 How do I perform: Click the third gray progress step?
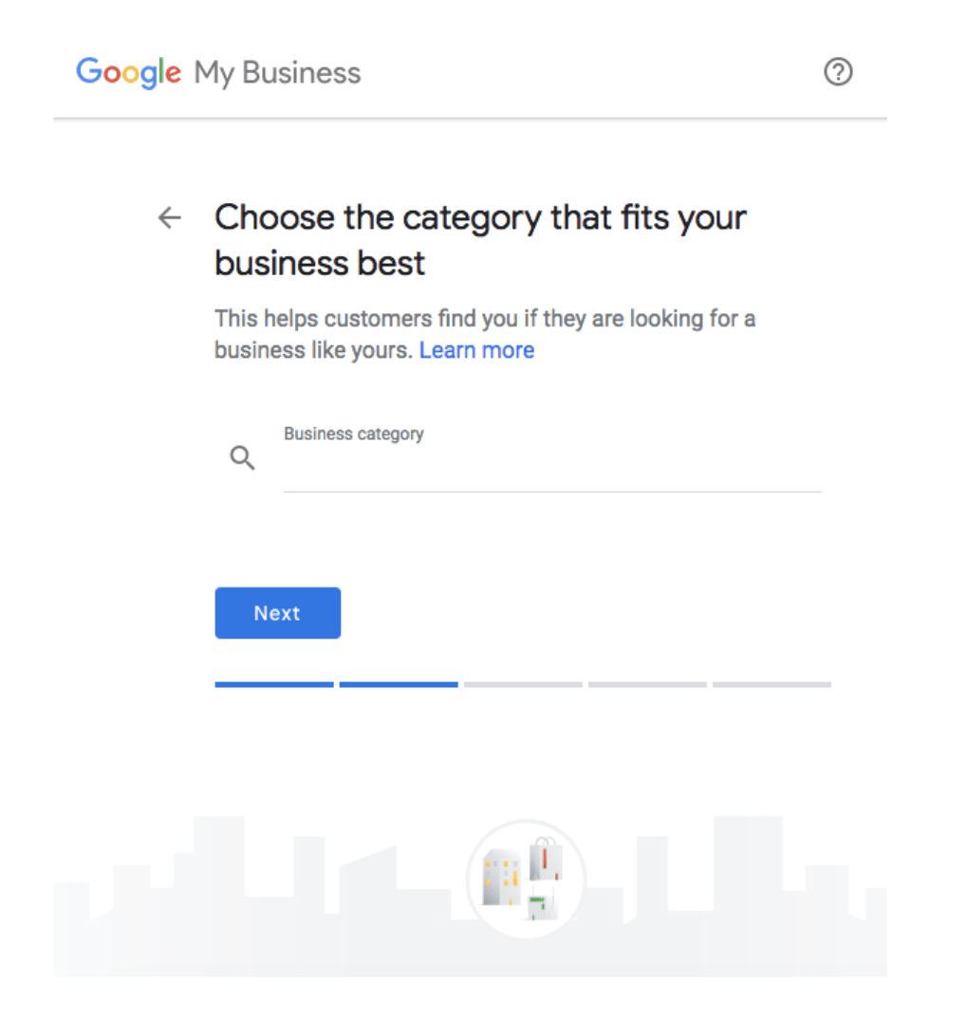523,684
